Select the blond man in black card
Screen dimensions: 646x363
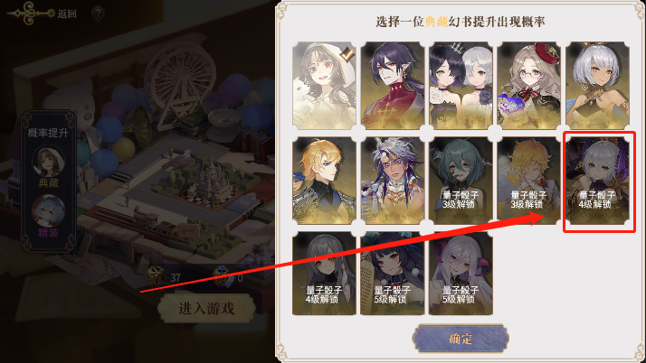[324, 181]
